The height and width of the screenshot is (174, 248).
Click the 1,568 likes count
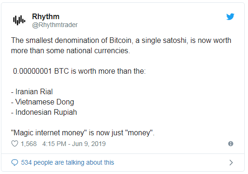29,144
